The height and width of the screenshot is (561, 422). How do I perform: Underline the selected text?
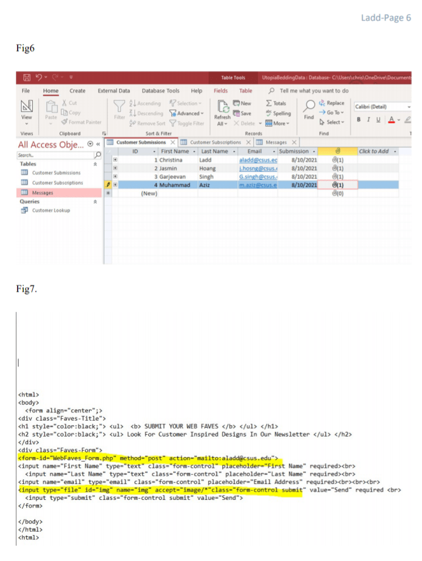(377, 119)
